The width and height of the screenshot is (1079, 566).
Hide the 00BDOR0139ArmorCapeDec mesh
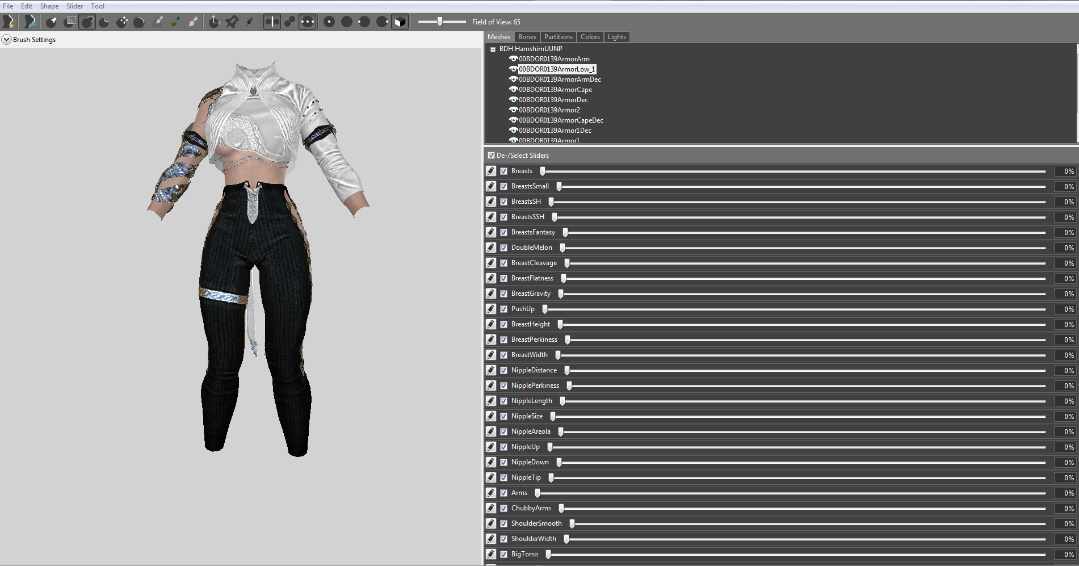(513, 120)
